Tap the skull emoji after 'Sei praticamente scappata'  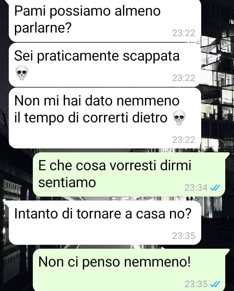[22, 73]
